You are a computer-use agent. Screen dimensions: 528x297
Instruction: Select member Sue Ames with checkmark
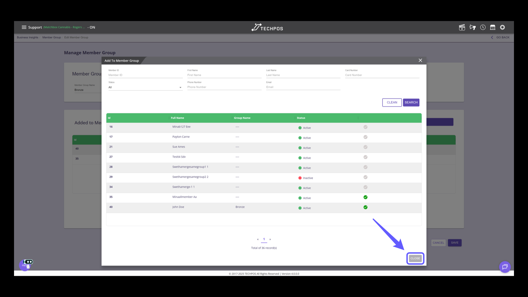tap(365, 147)
